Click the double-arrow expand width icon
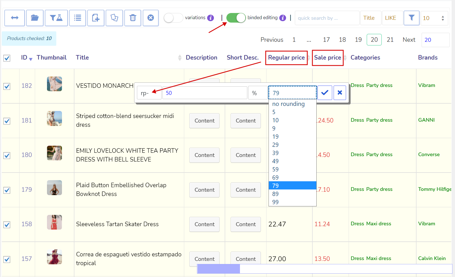455x277 pixels. pyautogui.click(x=14, y=18)
